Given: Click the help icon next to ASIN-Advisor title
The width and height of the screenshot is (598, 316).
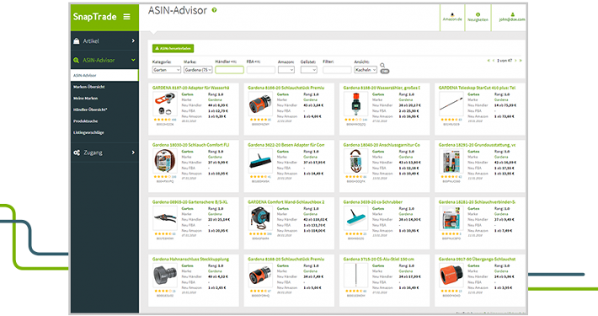Looking at the screenshot, I should [x=214, y=10].
